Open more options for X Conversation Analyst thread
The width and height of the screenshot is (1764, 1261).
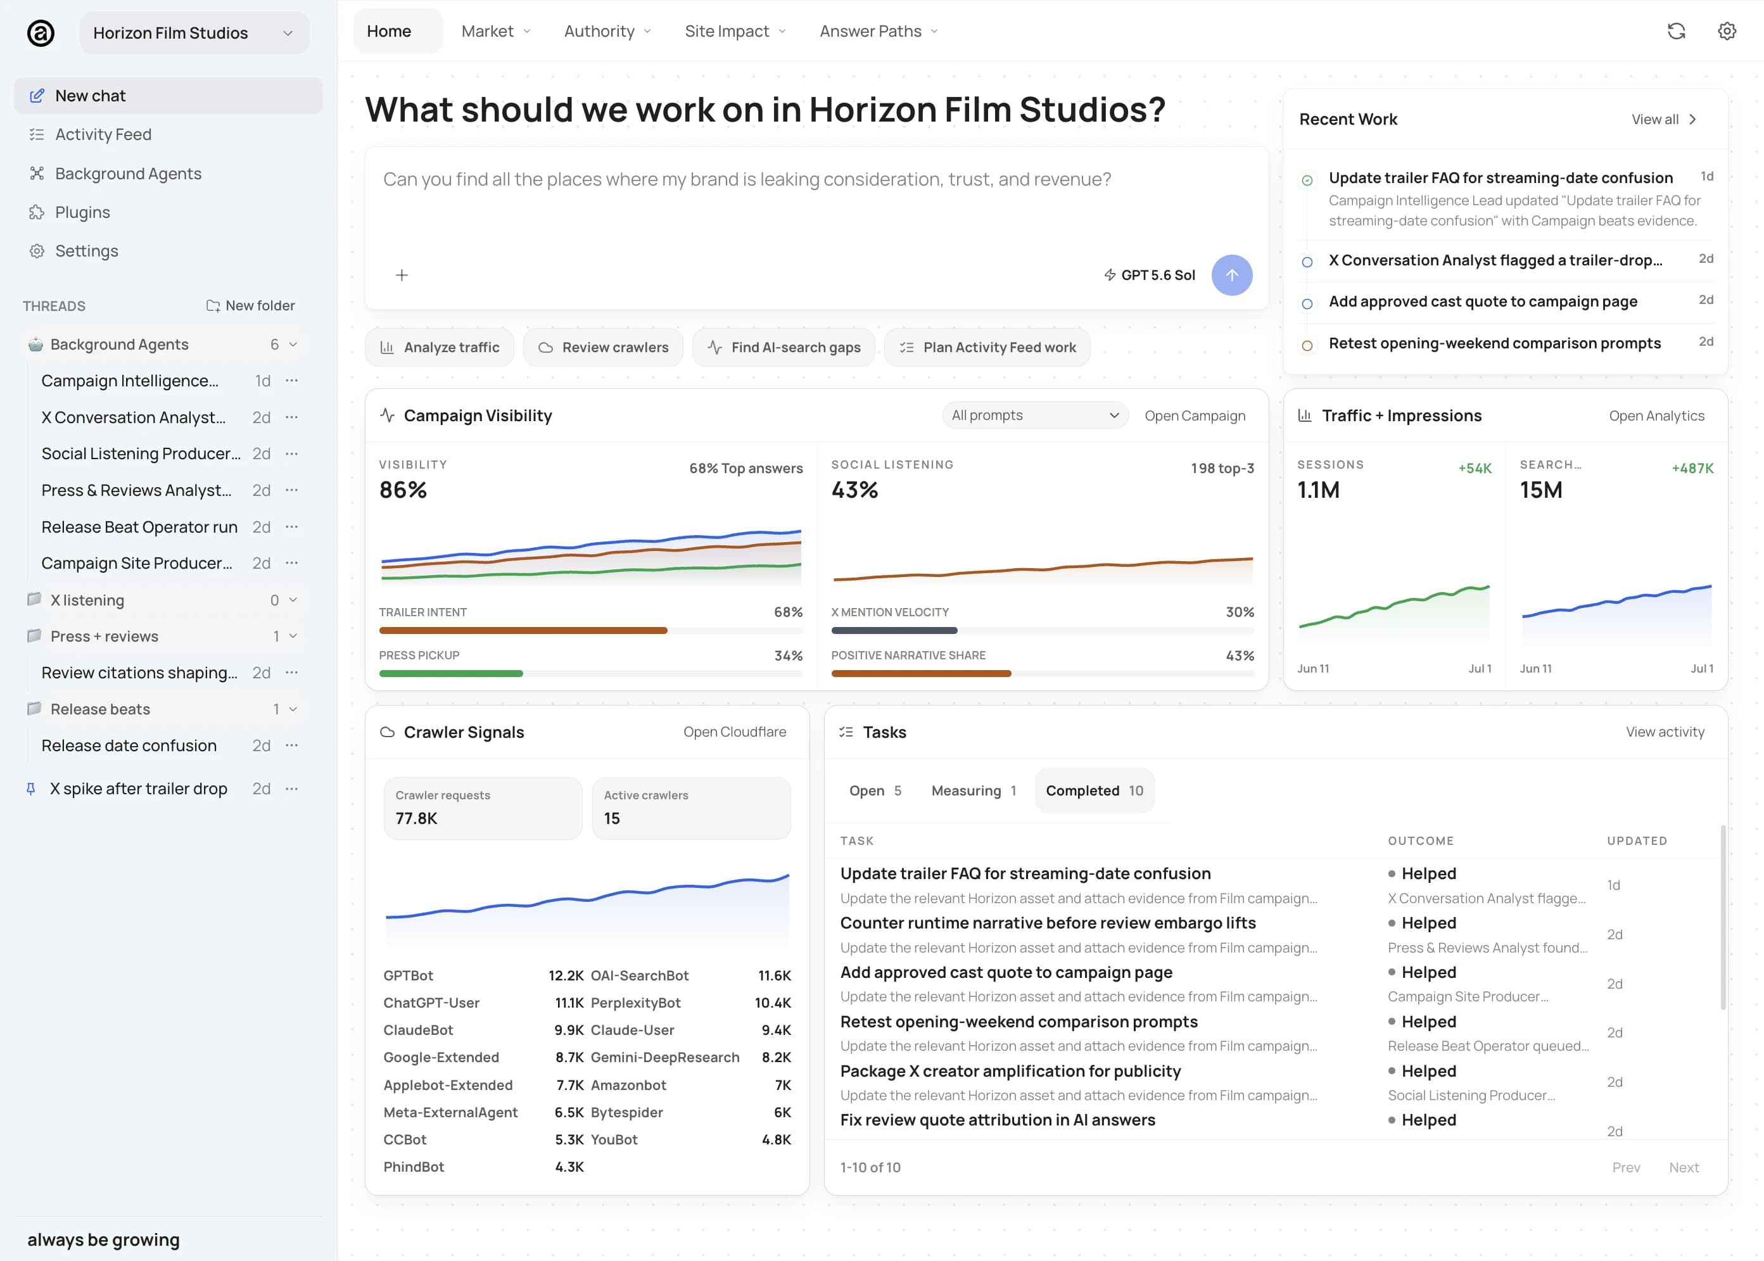(292, 417)
